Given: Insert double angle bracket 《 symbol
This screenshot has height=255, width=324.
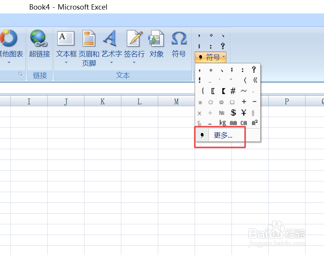Looking at the screenshot, I should [255, 80].
